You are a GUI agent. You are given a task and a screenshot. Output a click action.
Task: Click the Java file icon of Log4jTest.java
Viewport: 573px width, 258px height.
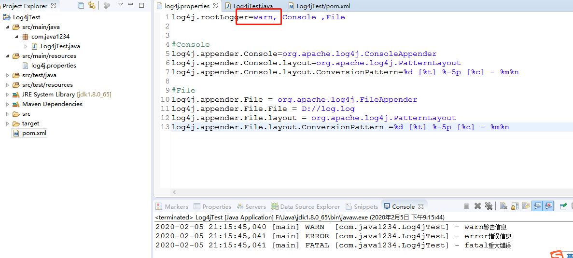click(34, 46)
